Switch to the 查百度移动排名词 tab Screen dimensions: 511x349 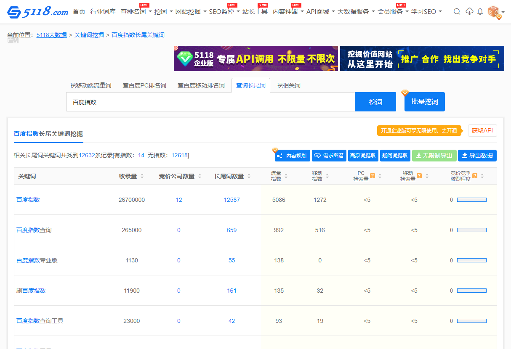point(201,85)
